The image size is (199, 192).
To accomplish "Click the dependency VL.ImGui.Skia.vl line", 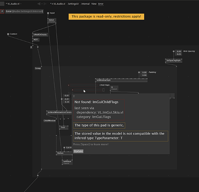I will coord(100,112).
